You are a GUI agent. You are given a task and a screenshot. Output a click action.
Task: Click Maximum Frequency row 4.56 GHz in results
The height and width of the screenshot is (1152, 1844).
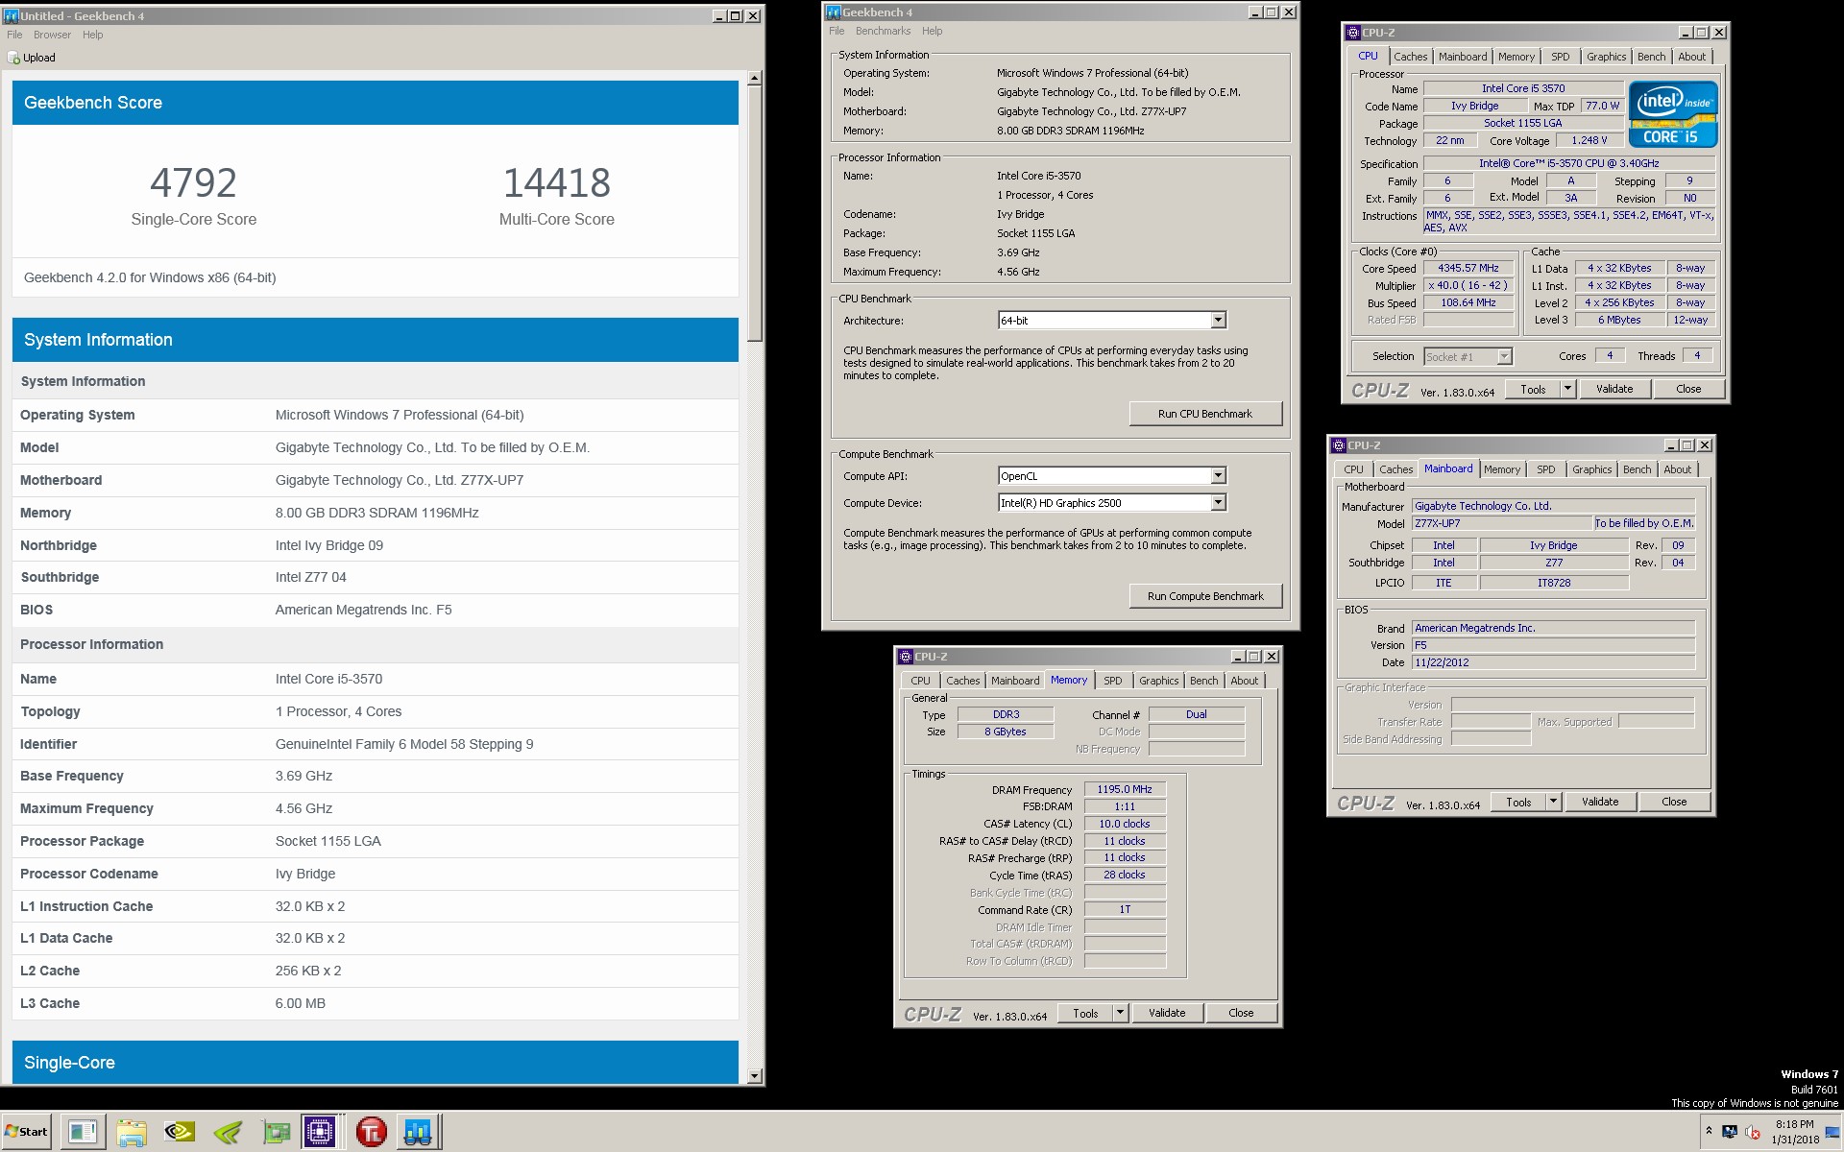tap(375, 808)
